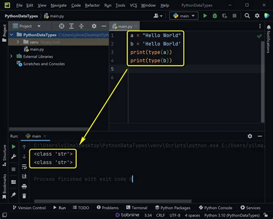Screen dimensions: 273x219
Task: Pin the Run tab
Action: click(x=13, y=195)
